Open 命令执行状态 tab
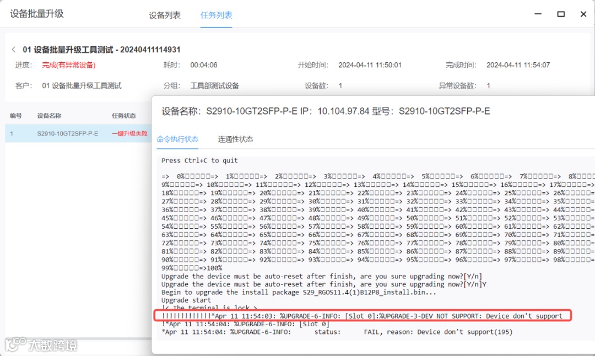The width and height of the screenshot is (595, 356). click(177, 139)
